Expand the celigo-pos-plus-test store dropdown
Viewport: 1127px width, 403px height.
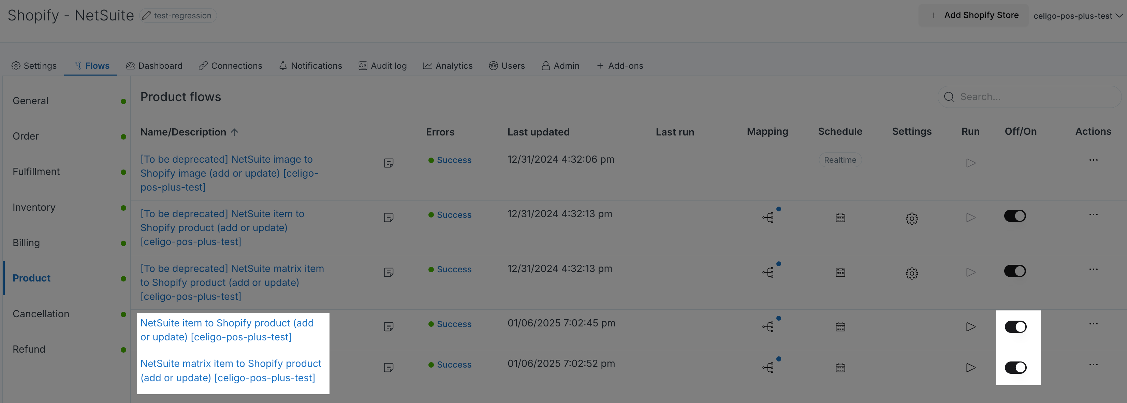point(1078,16)
